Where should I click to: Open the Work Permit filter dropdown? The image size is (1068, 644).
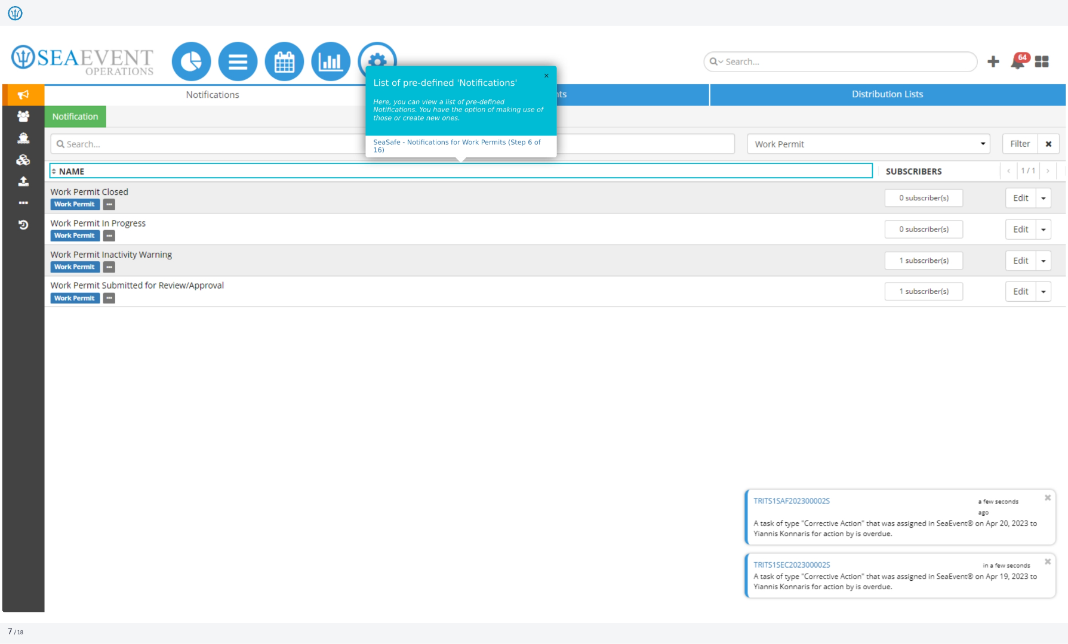point(868,144)
